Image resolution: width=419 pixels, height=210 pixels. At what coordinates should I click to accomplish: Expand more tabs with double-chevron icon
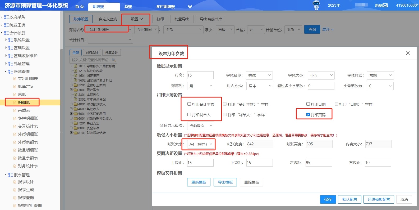pyautogui.click(x=190, y=7)
